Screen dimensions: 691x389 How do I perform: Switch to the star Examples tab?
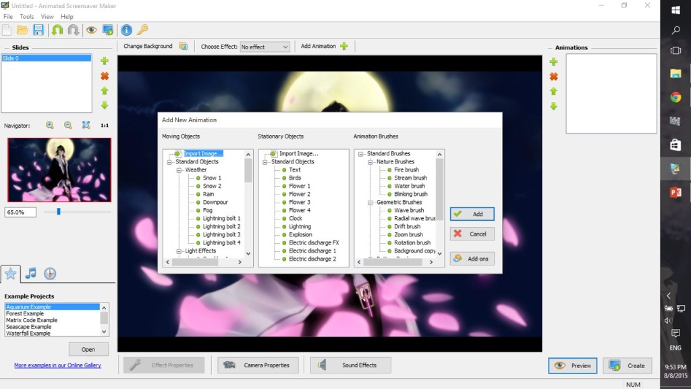[x=11, y=274]
